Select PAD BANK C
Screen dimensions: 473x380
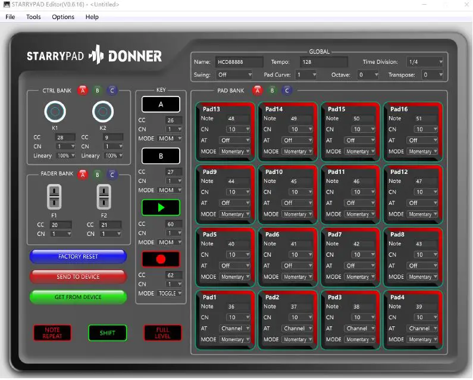coord(287,90)
